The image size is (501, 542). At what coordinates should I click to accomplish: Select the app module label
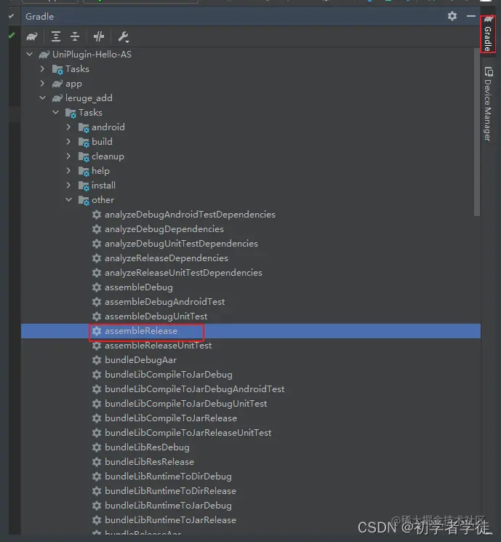click(73, 84)
